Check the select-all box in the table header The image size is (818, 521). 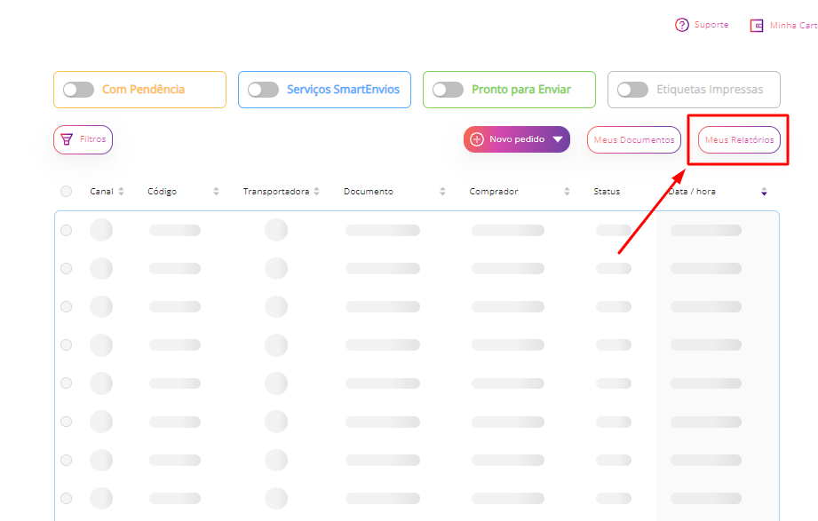coord(67,192)
